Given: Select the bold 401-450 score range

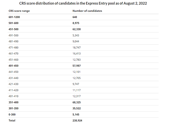Looking at the screenshot, I should (14, 66).
